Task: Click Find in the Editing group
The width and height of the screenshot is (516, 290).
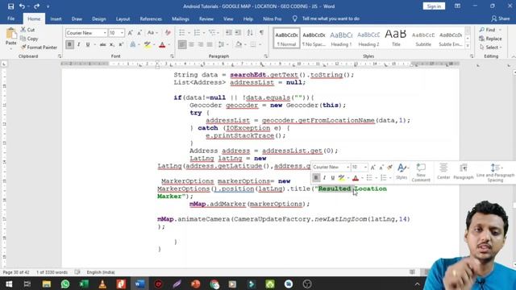Action: [x=487, y=30]
